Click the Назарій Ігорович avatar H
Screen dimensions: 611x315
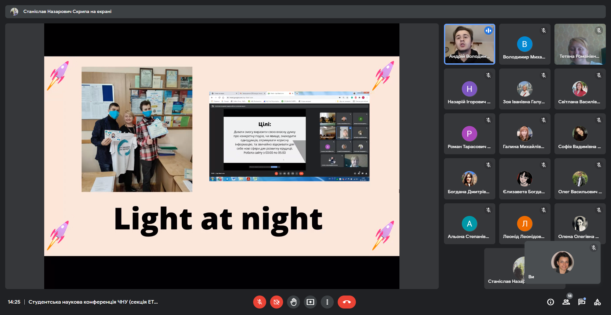(469, 89)
